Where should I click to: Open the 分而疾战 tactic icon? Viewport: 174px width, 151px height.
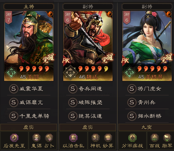[132, 138]
